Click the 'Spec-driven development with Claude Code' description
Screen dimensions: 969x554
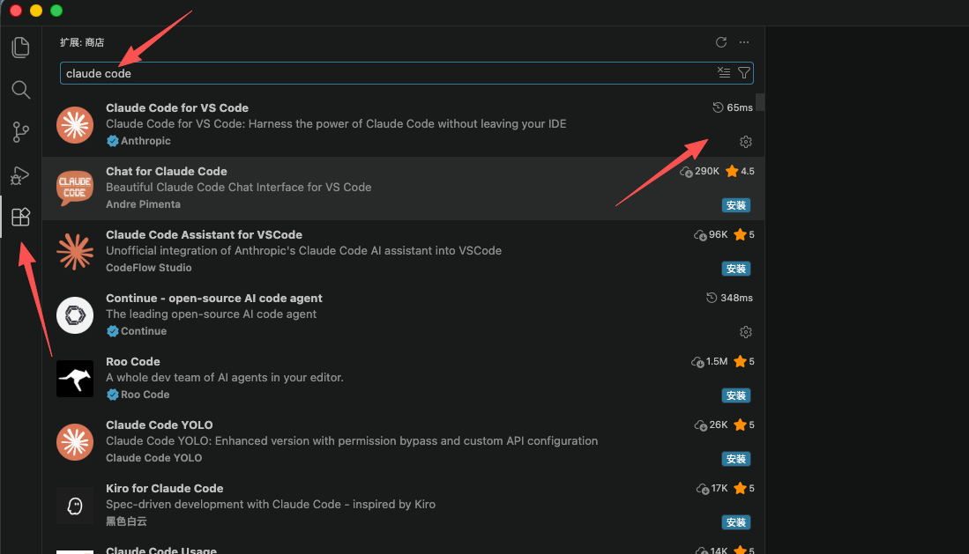point(271,505)
